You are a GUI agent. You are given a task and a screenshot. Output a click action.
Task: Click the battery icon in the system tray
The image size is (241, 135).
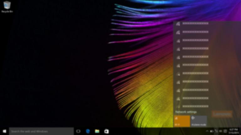click(x=212, y=131)
